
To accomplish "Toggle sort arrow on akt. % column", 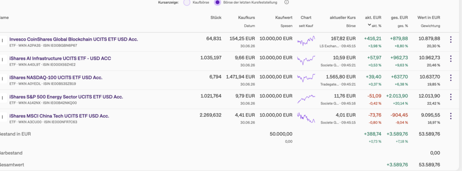I will (x=369, y=25).
